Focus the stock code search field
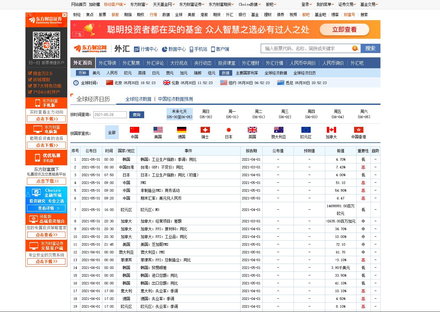 coord(307,48)
